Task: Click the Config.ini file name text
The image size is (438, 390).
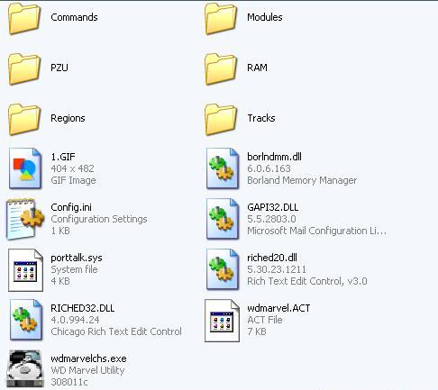Action: click(x=71, y=207)
